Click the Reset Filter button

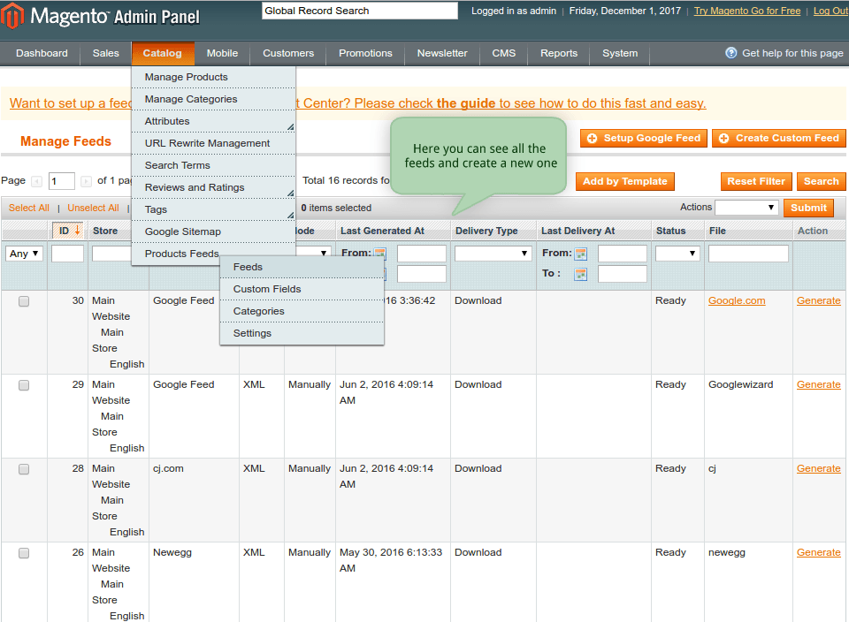pos(756,182)
